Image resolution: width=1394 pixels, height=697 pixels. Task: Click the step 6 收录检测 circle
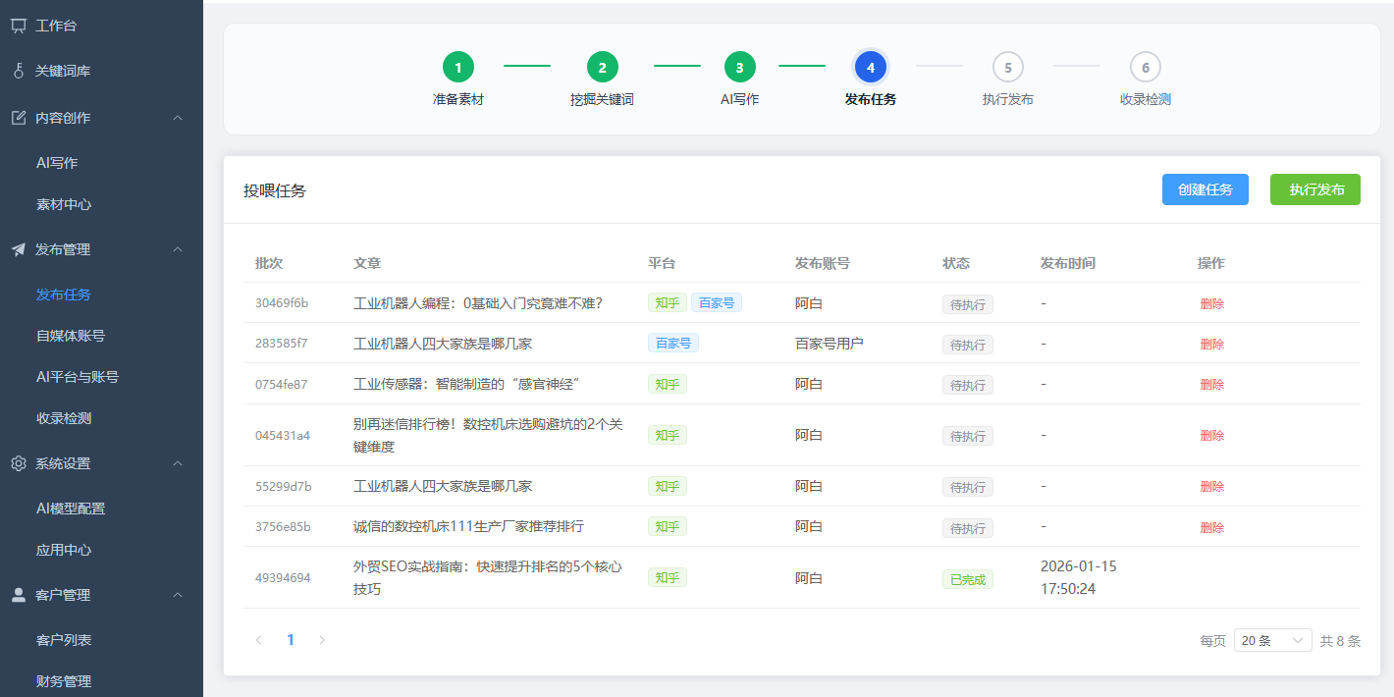(1145, 67)
